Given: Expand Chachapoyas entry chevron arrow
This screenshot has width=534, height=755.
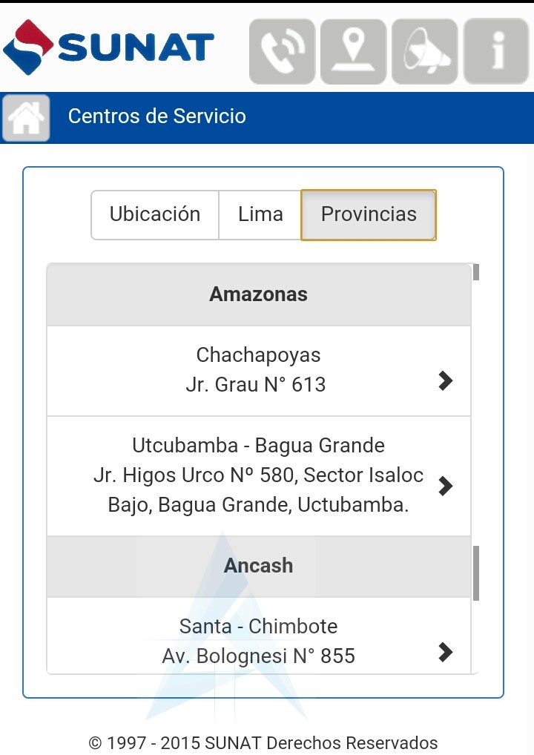Looking at the screenshot, I should [x=445, y=380].
